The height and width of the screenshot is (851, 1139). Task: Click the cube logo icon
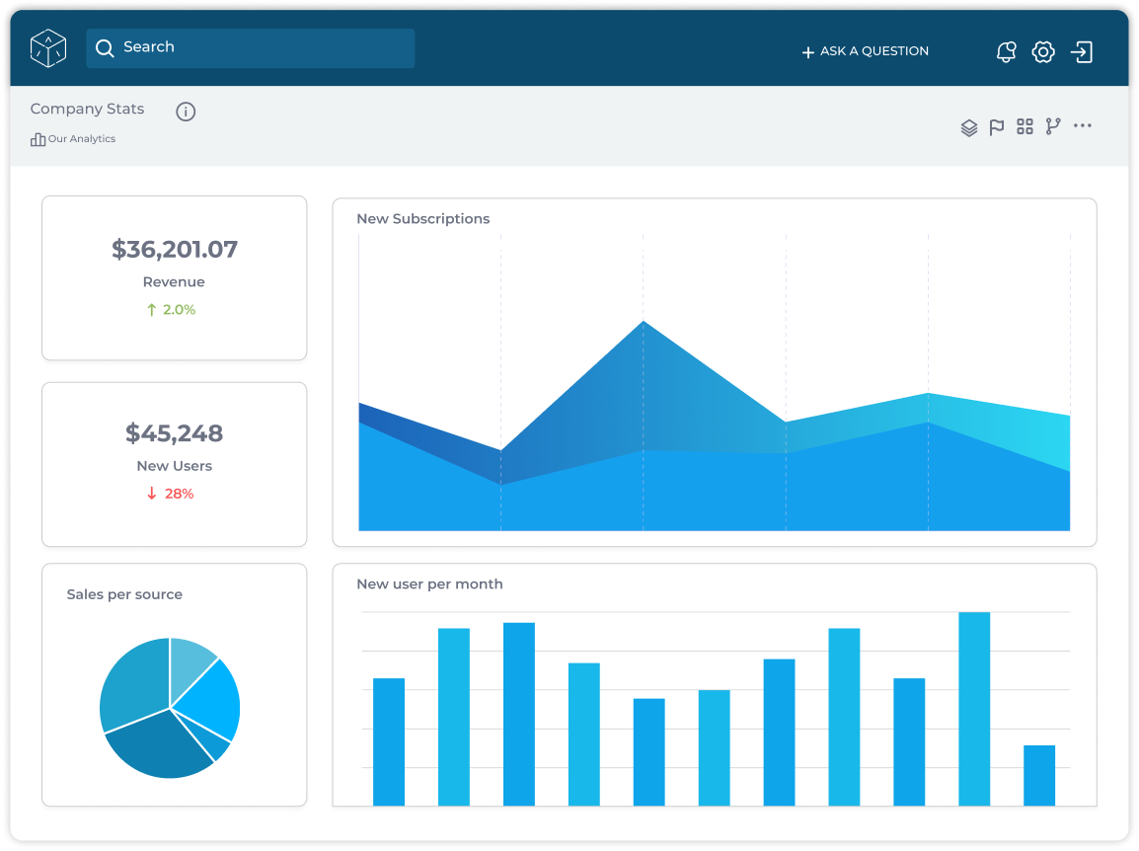(x=48, y=48)
